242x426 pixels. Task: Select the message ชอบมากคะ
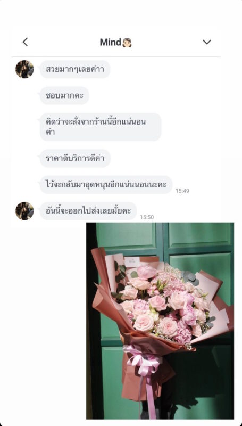[64, 96]
